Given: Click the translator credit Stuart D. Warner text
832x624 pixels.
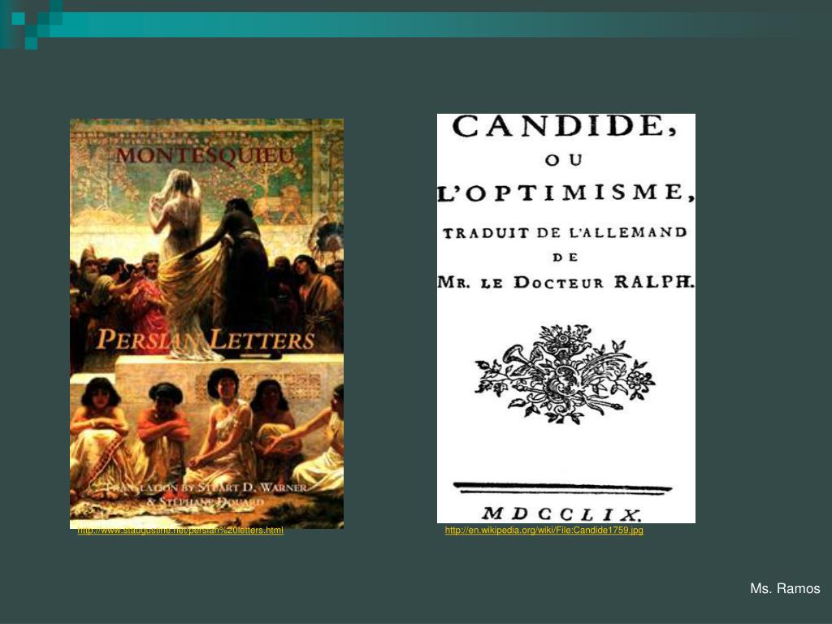Looking at the screenshot, I should (x=207, y=494).
